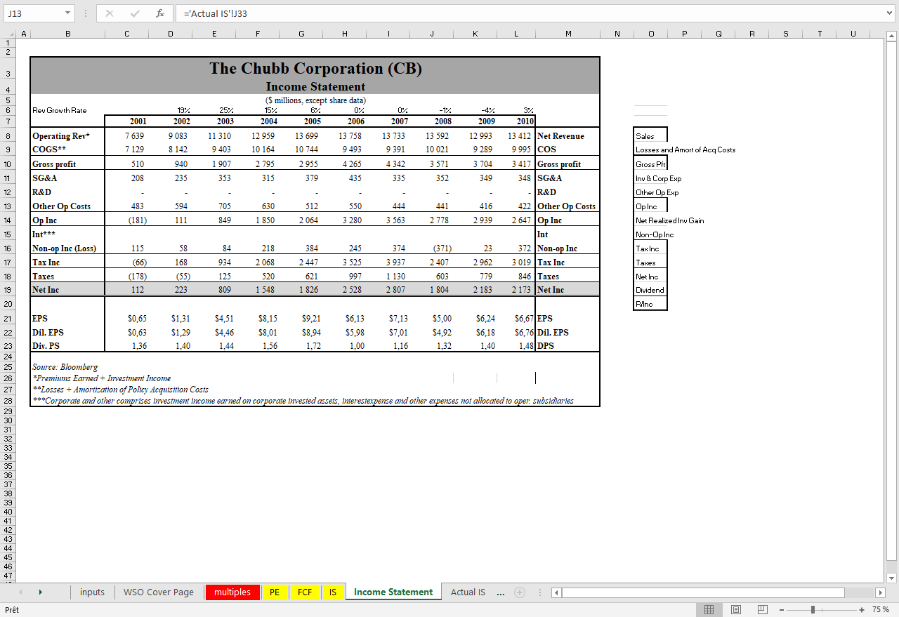Add a new sheet with plus button
This screenshot has height=617, width=899.
[520, 592]
